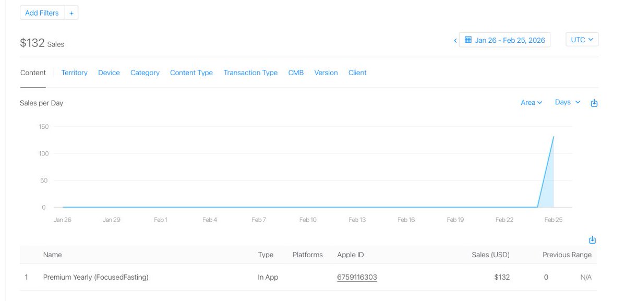Image resolution: width=626 pixels, height=301 pixels.
Task: Open the UTC timezone dropdown
Action: click(582, 40)
